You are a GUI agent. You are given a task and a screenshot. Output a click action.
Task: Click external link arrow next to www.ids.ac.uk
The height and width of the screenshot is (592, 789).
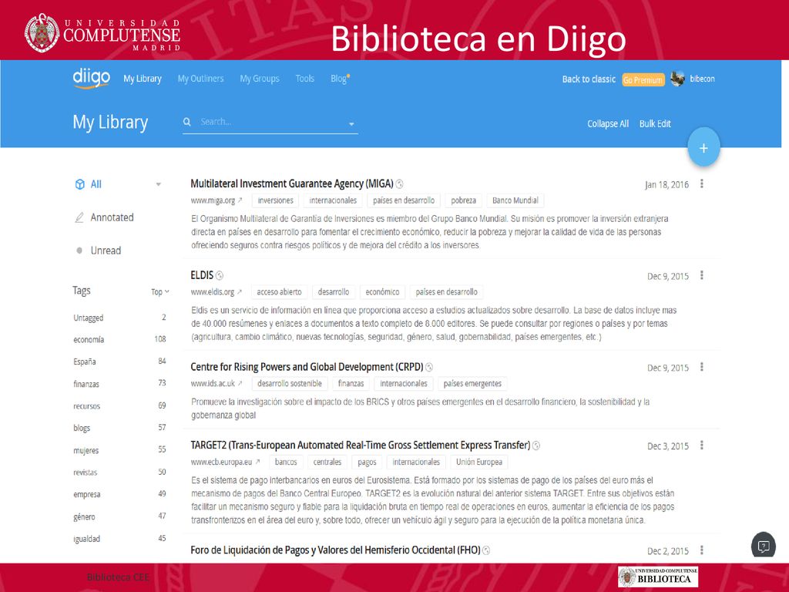(240, 384)
